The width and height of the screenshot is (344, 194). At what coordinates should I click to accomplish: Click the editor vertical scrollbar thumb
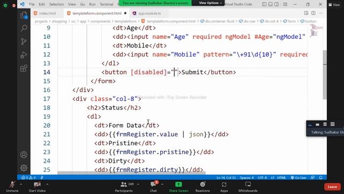pos(325,75)
